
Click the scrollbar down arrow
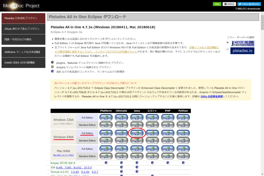click(262, 174)
